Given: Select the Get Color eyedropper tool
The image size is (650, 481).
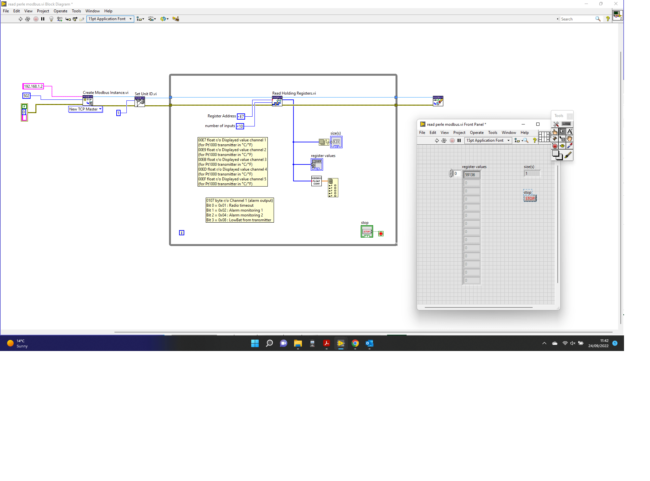Looking at the screenshot, I should (569, 146).
